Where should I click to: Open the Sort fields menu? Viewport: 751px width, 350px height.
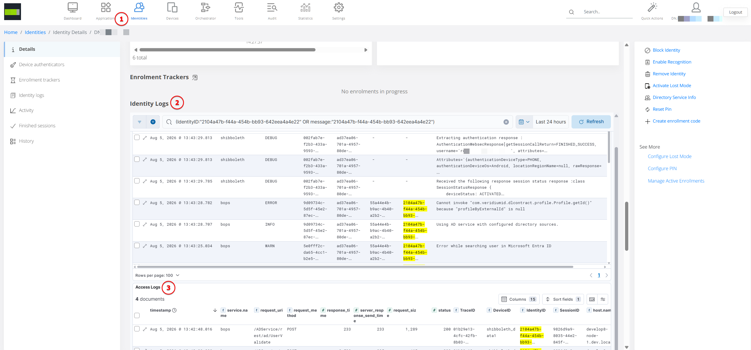(x=564, y=299)
